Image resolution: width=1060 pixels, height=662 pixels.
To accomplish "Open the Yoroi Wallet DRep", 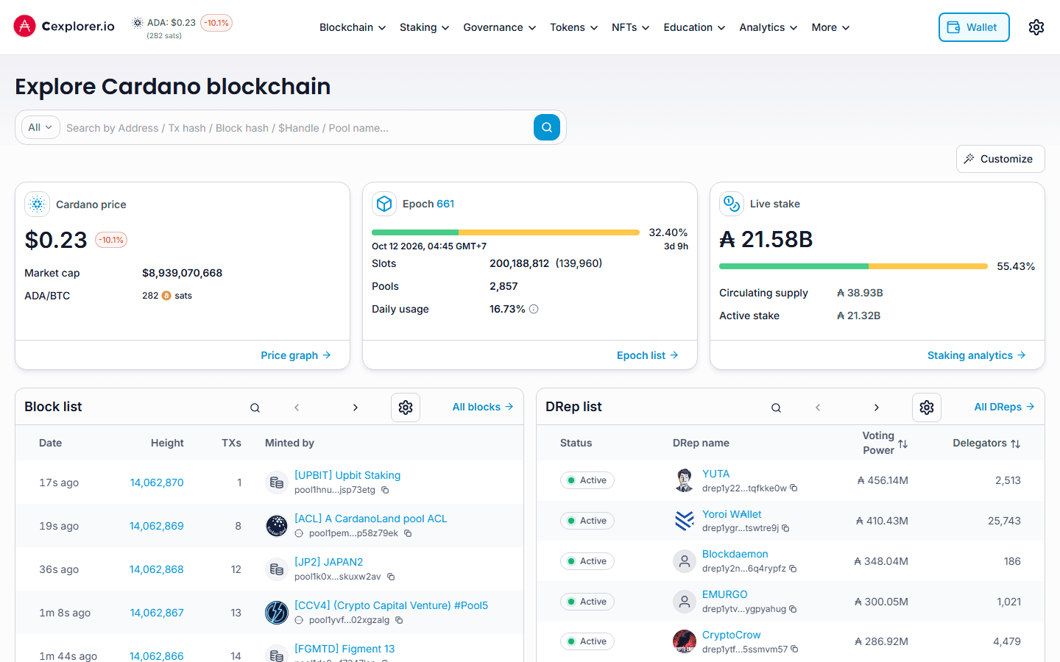I will pyautogui.click(x=732, y=514).
